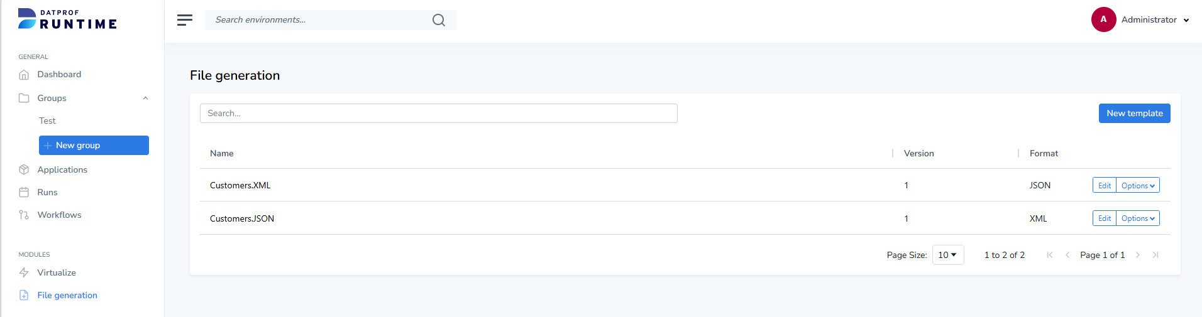This screenshot has height=317, width=1202.
Task: Click the Virtualize lightning icon
Action: [x=24, y=272]
